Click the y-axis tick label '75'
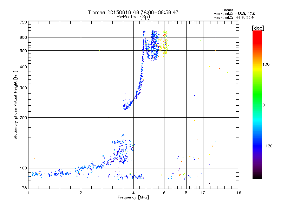 (x=25, y=188)
